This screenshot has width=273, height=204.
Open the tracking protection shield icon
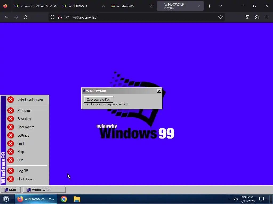[x=53, y=17]
